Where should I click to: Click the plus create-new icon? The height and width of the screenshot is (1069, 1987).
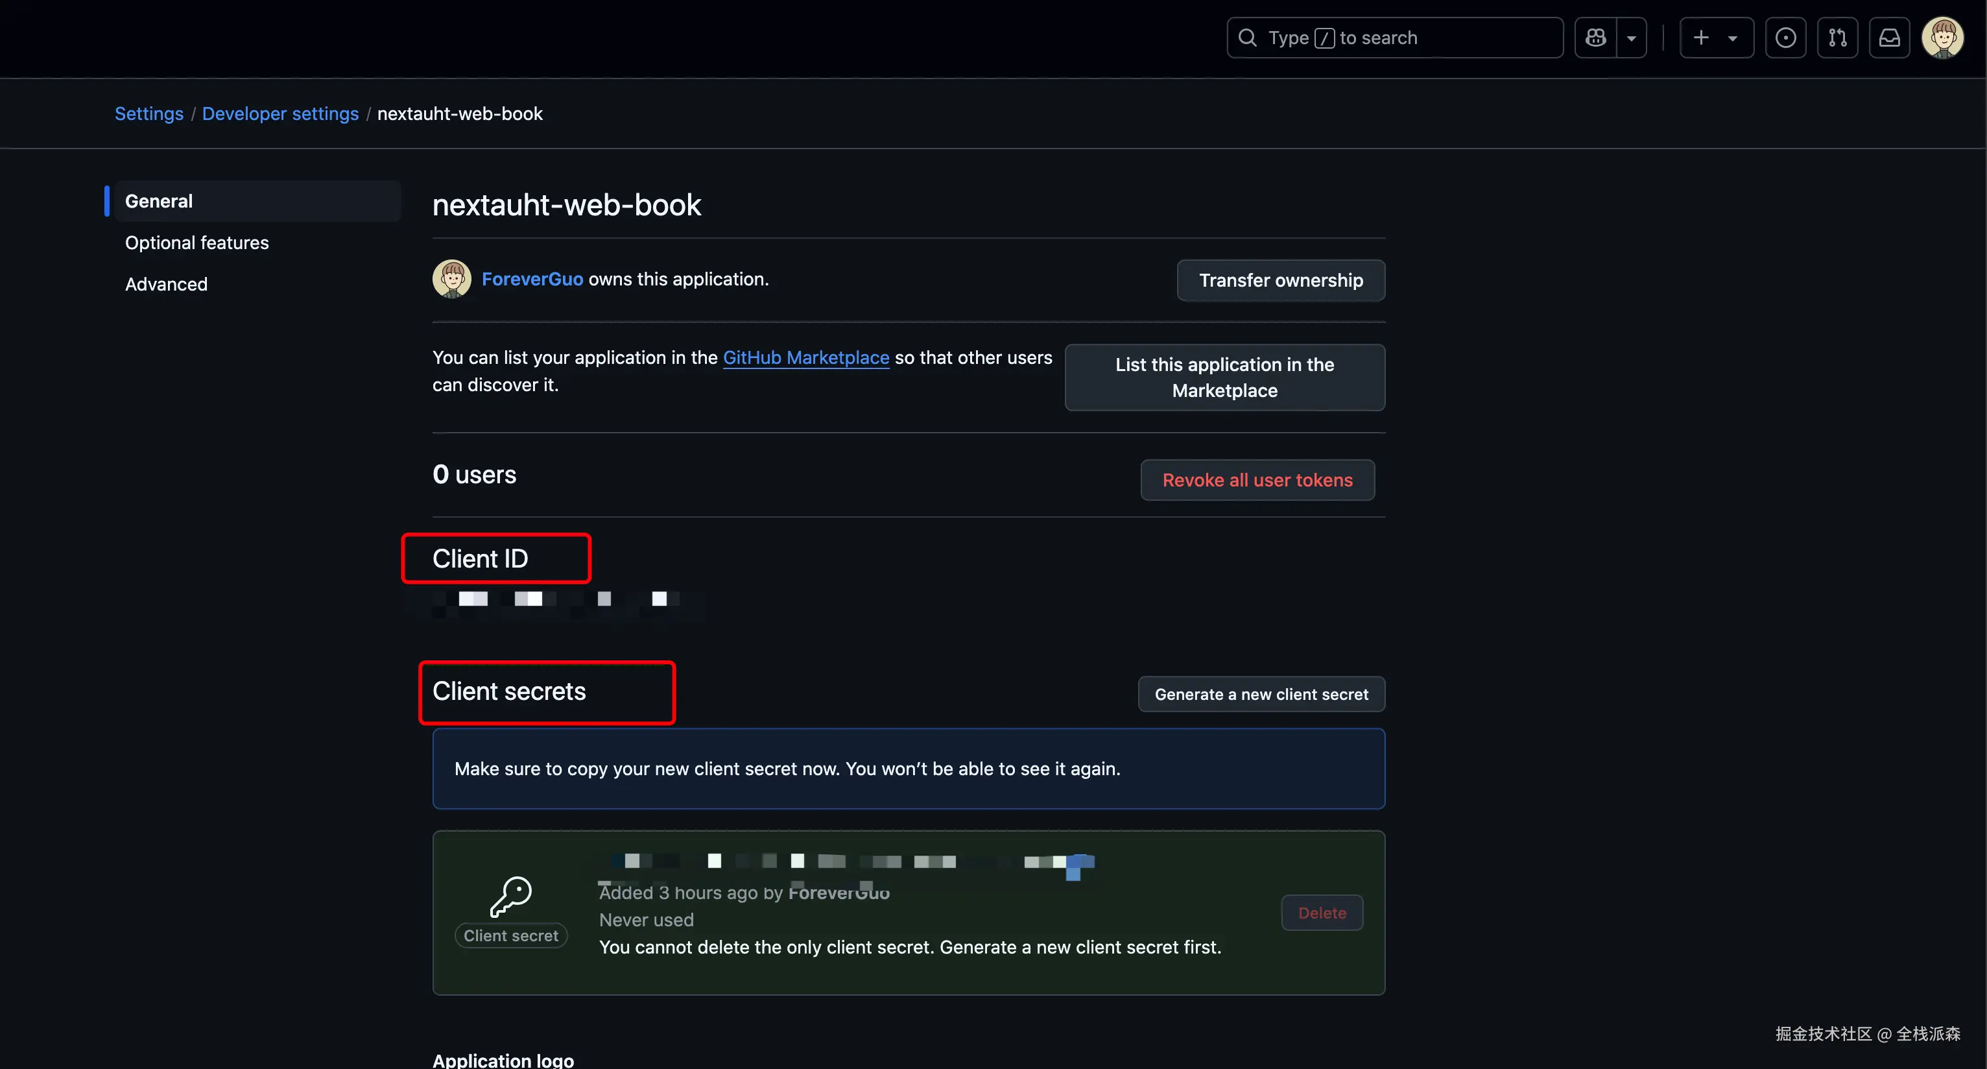(x=1701, y=38)
